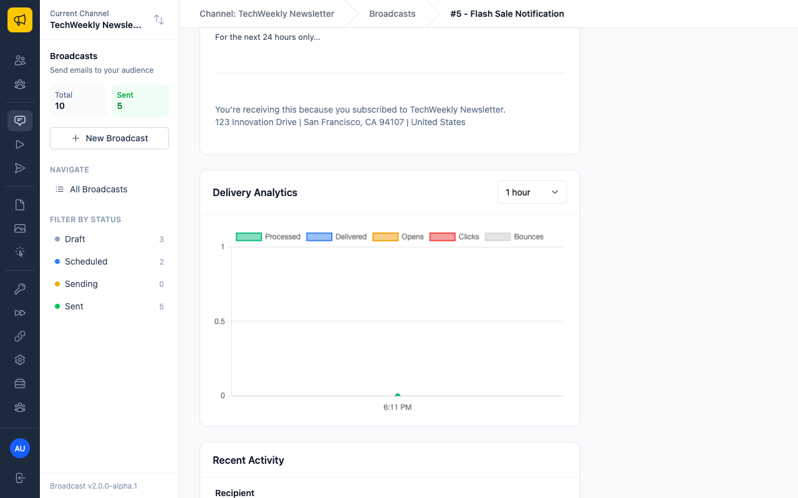Click the TechWeekly Newsle... current channel name
798x498 pixels.
click(95, 25)
